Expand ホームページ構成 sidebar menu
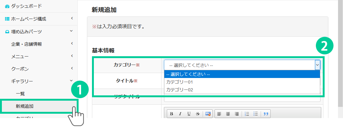This screenshot has height=128, width=343. pos(29,19)
